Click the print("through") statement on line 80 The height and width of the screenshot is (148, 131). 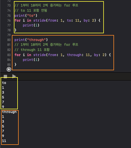[x=31, y=40]
